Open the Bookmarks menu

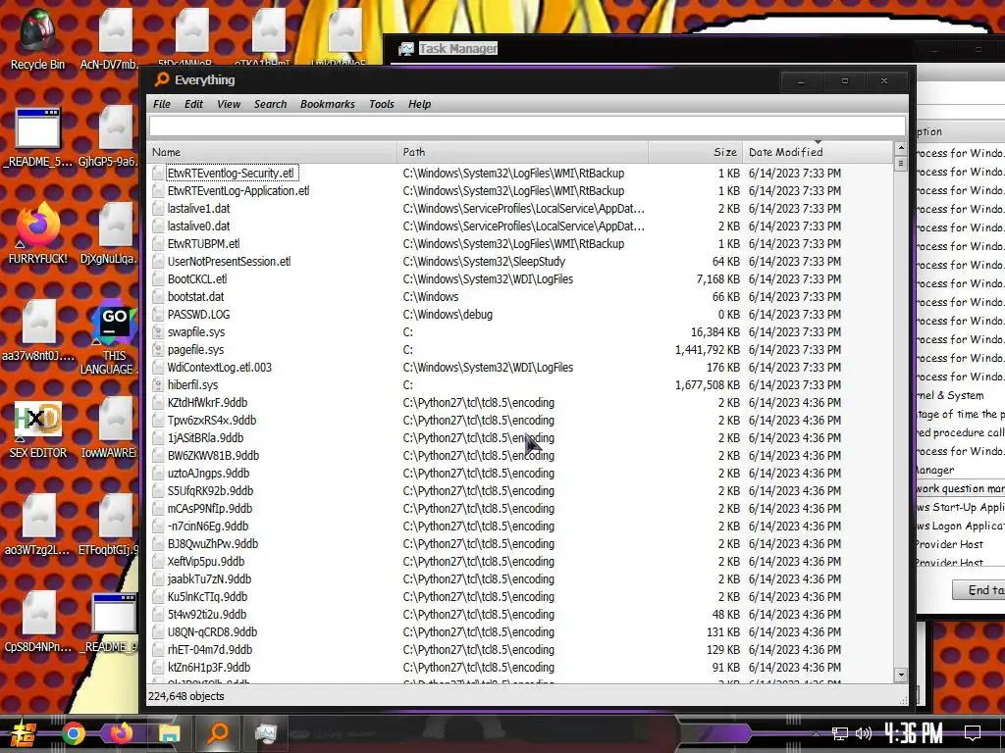coord(327,104)
